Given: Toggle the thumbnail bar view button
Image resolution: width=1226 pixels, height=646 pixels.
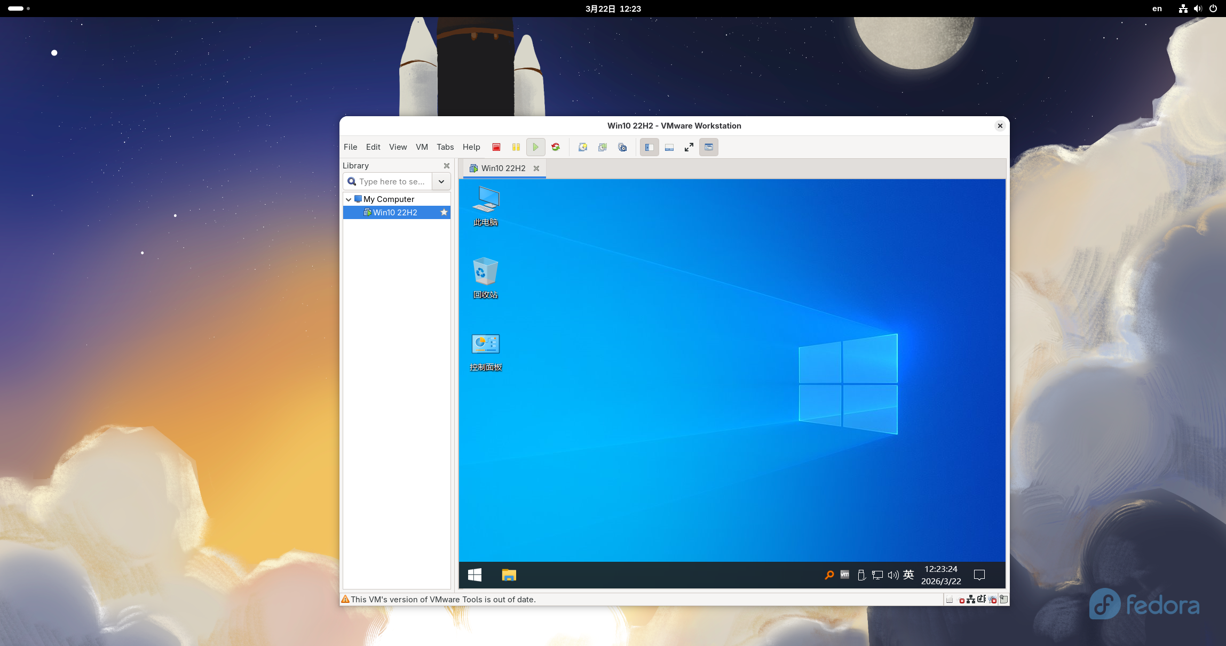Looking at the screenshot, I should (x=669, y=147).
